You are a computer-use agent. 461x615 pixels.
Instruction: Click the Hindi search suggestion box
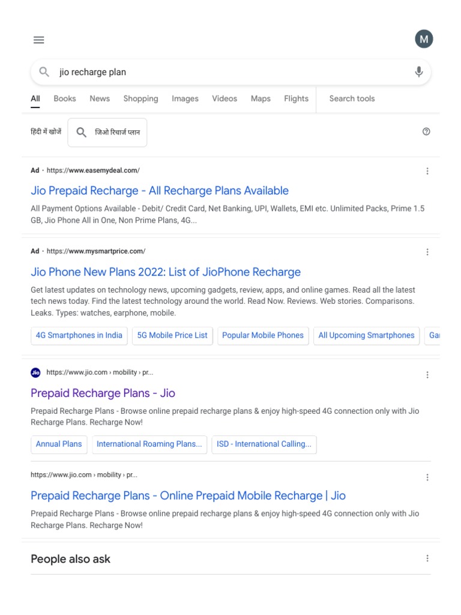[107, 133]
